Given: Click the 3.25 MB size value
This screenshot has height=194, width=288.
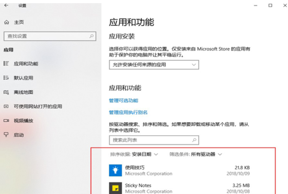Looking at the screenshot, I should coord(241,185).
